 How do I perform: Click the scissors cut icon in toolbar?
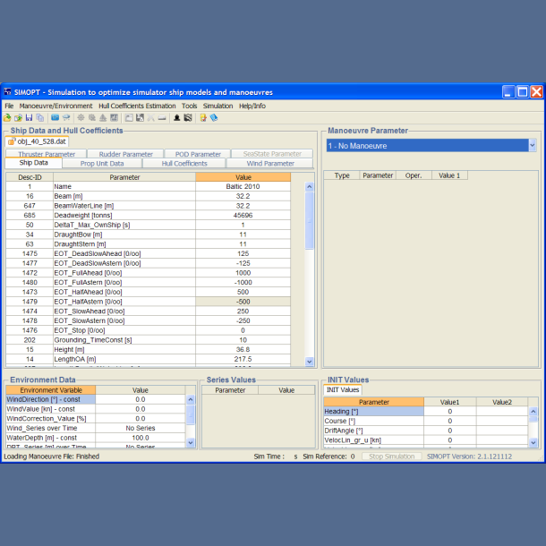150,117
